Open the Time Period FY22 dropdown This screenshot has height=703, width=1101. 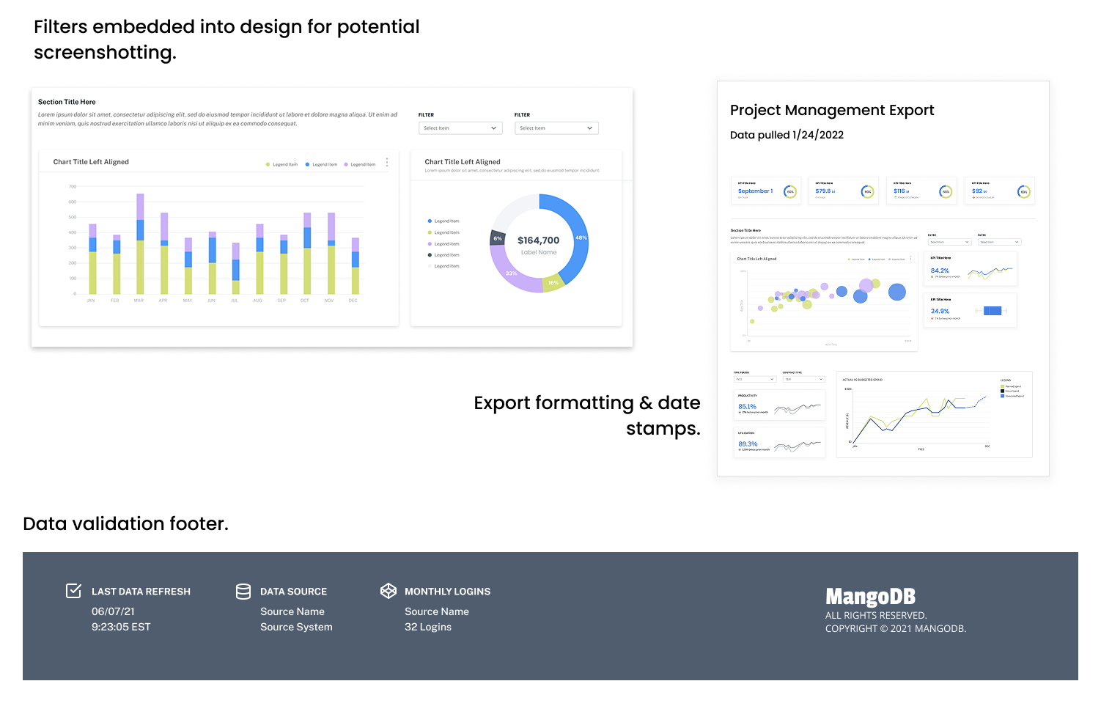pyautogui.click(x=755, y=379)
